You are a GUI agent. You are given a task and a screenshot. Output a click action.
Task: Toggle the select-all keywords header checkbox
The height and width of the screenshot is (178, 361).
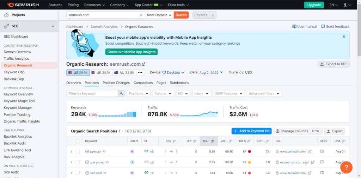(77, 141)
